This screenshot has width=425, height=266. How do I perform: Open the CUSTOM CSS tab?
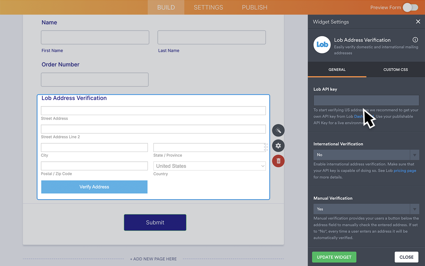[395, 69]
